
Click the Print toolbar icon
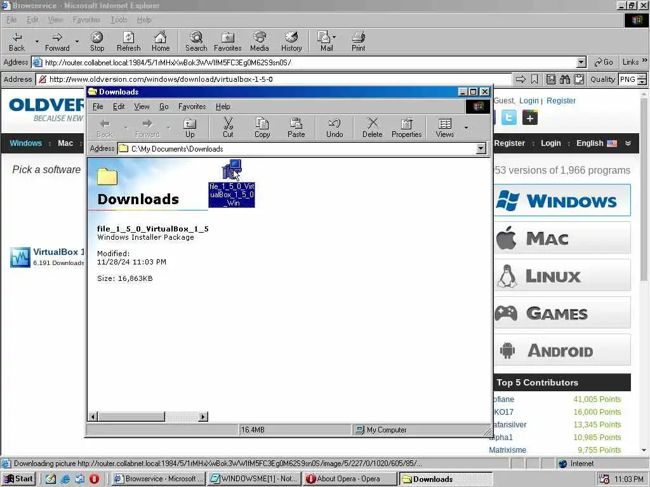pyautogui.click(x=358, y=41)
